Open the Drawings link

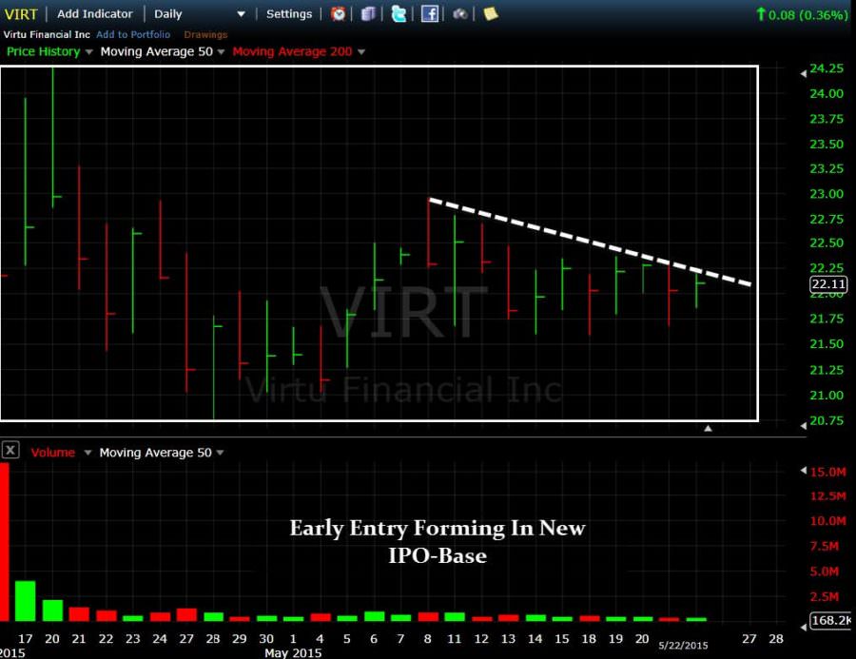[205, 34]
